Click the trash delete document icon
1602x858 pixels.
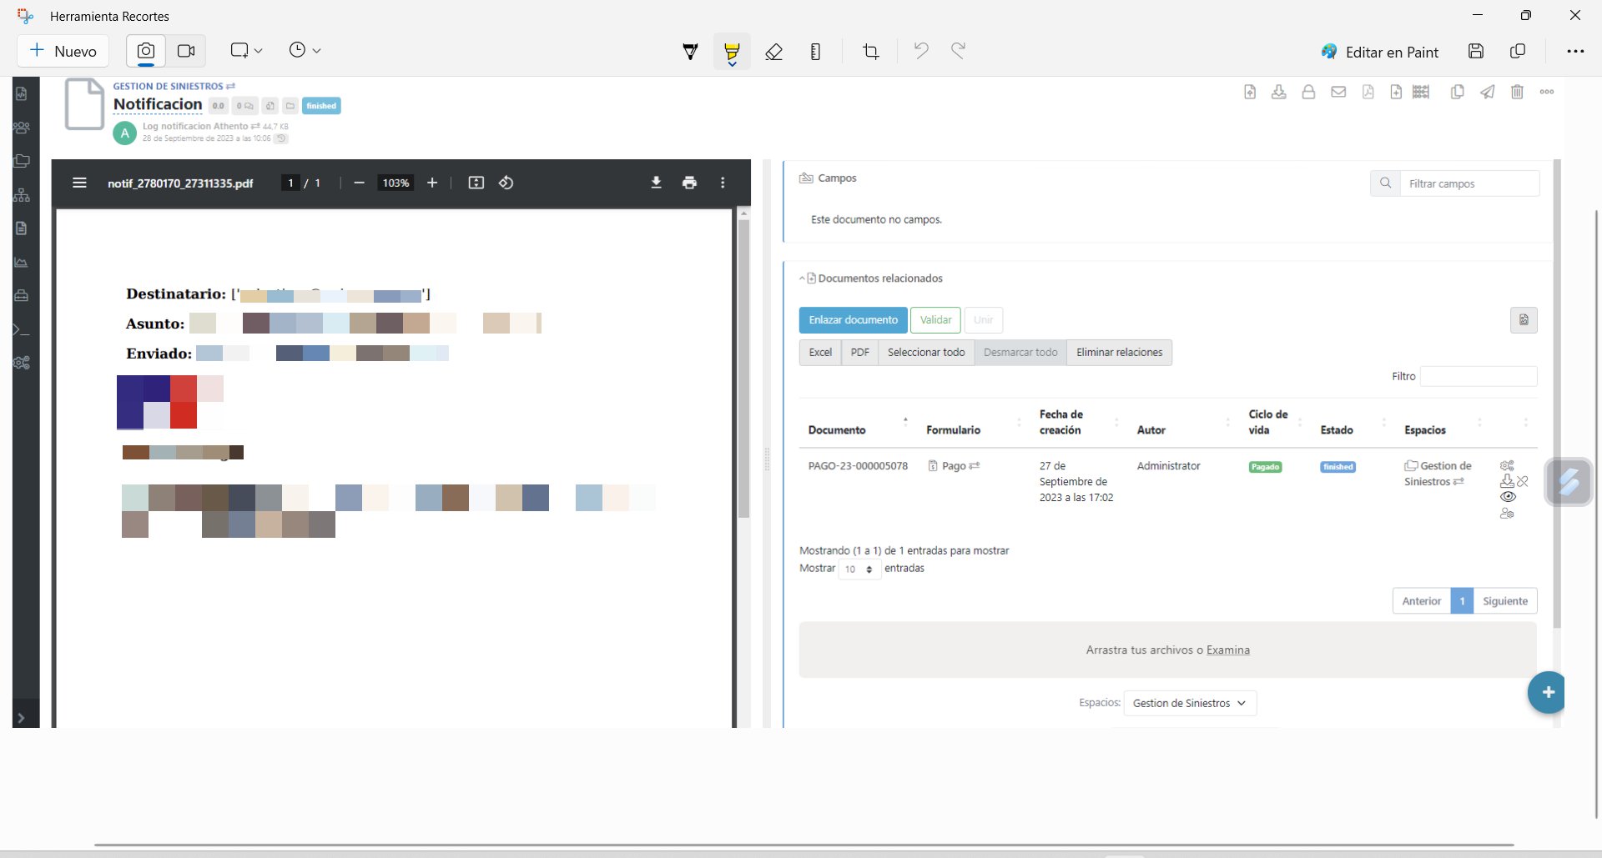click(1517, 92)
